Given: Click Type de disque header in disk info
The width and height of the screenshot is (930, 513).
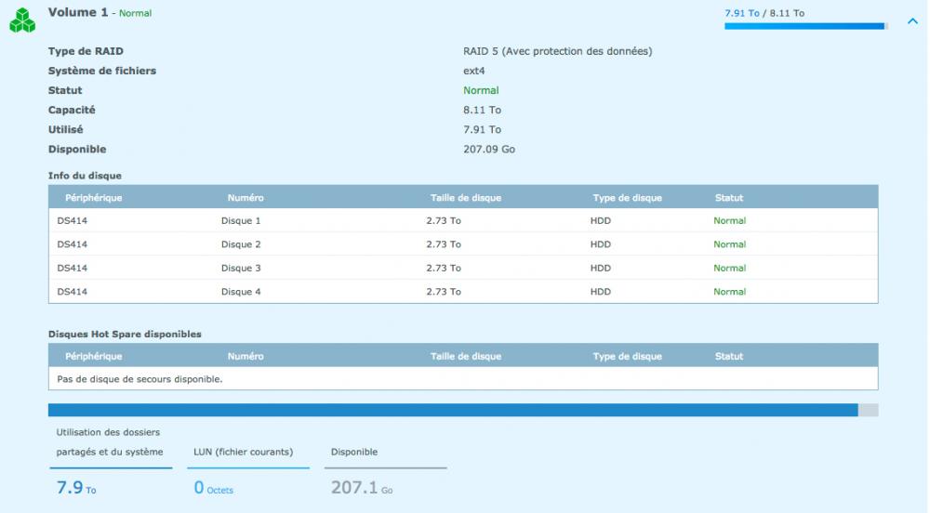Looking at the screenshot, I should (x=627, y=198).
